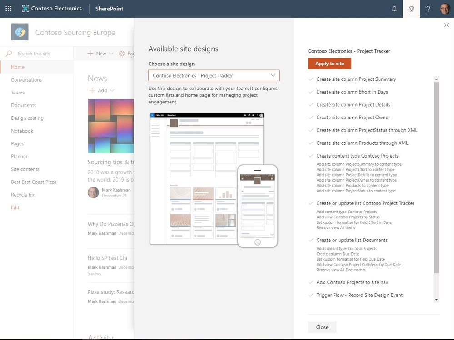This screenshot has height=340, width=454.
Task: Open the Hello SP Fest Chi news item
Action: point(107,258)
